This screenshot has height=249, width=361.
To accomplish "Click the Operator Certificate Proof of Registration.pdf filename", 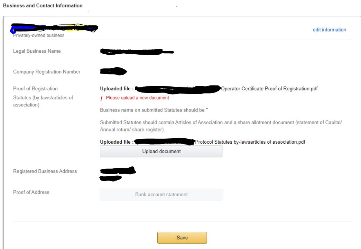I will (x=269, y=89).
